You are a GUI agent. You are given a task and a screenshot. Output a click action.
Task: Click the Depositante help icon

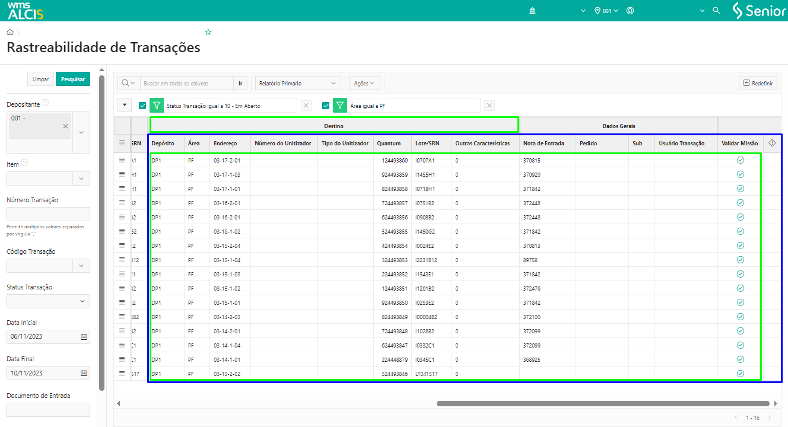(46, 103)
